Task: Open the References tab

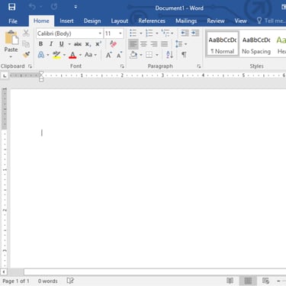Action: point(152,21)
